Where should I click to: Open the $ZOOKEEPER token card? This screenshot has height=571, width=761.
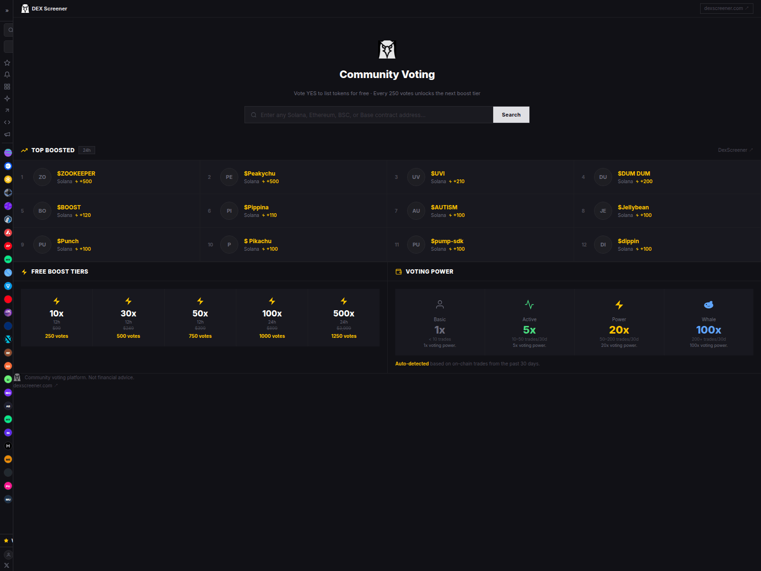pyautogui.click(x=107, y=177)
